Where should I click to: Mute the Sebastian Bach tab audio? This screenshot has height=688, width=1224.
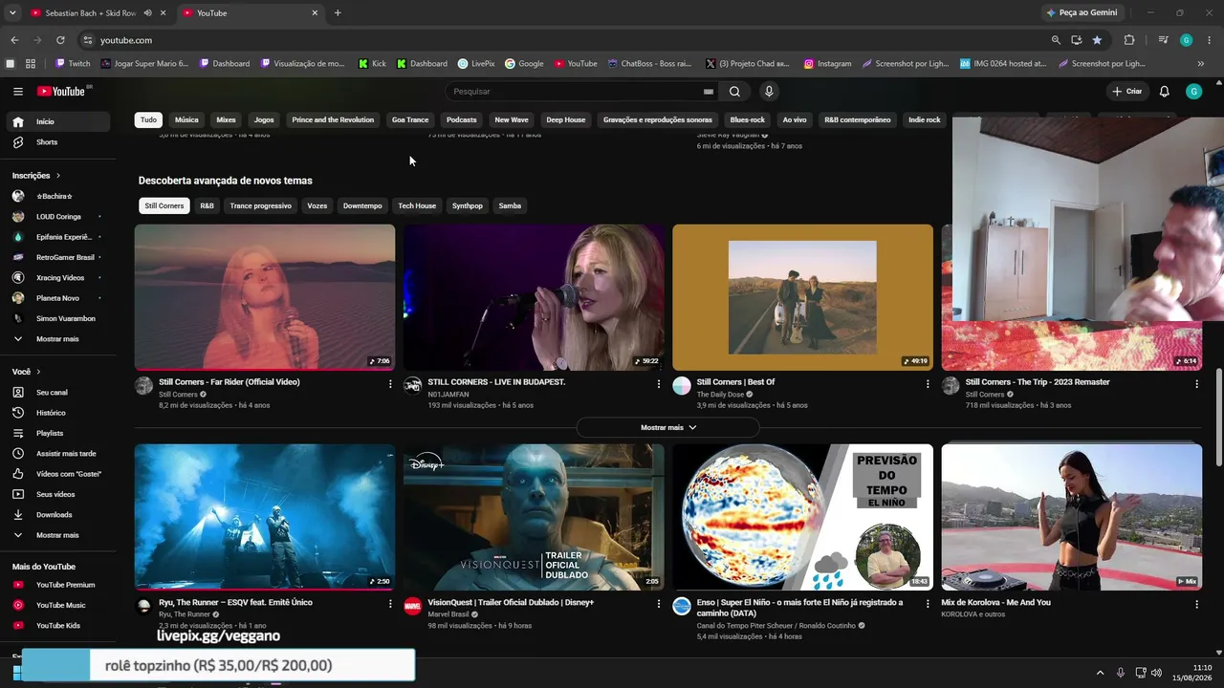point(147,13)
